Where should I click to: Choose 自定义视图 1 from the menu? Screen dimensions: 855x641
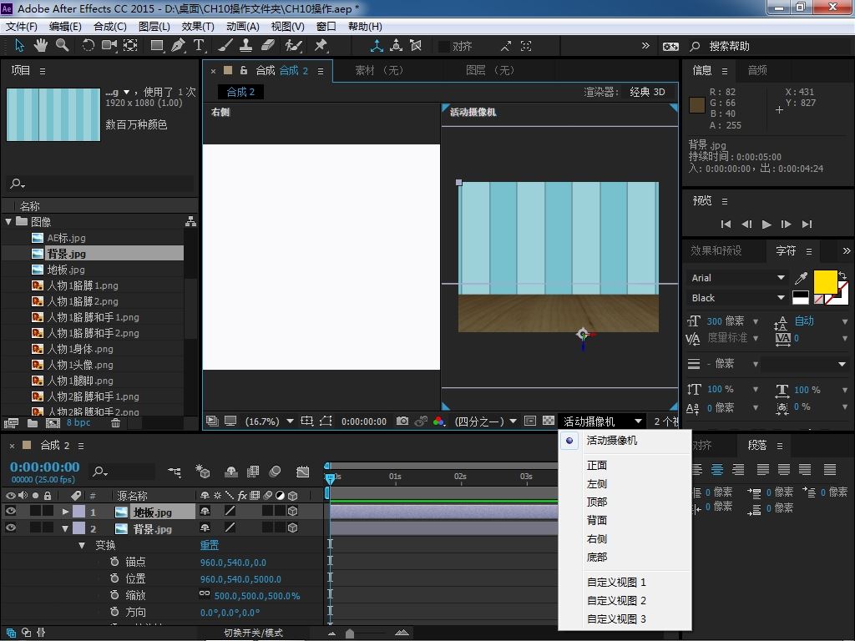click(x=616, y=582)
